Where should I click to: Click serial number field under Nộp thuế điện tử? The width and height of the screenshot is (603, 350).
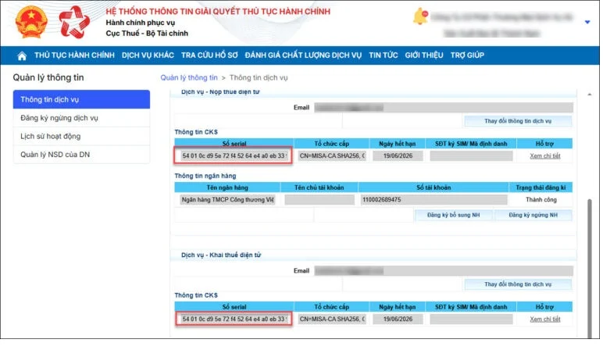[234, 155]
